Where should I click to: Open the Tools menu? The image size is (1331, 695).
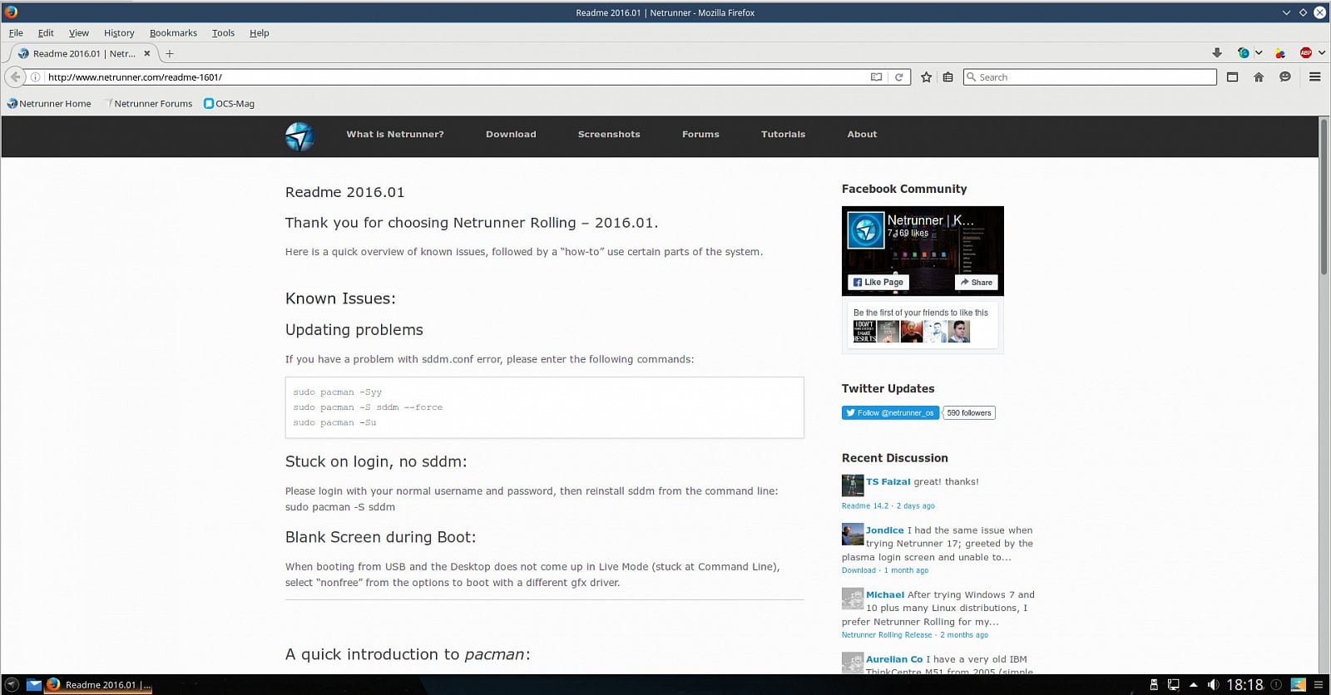[223, 33]
